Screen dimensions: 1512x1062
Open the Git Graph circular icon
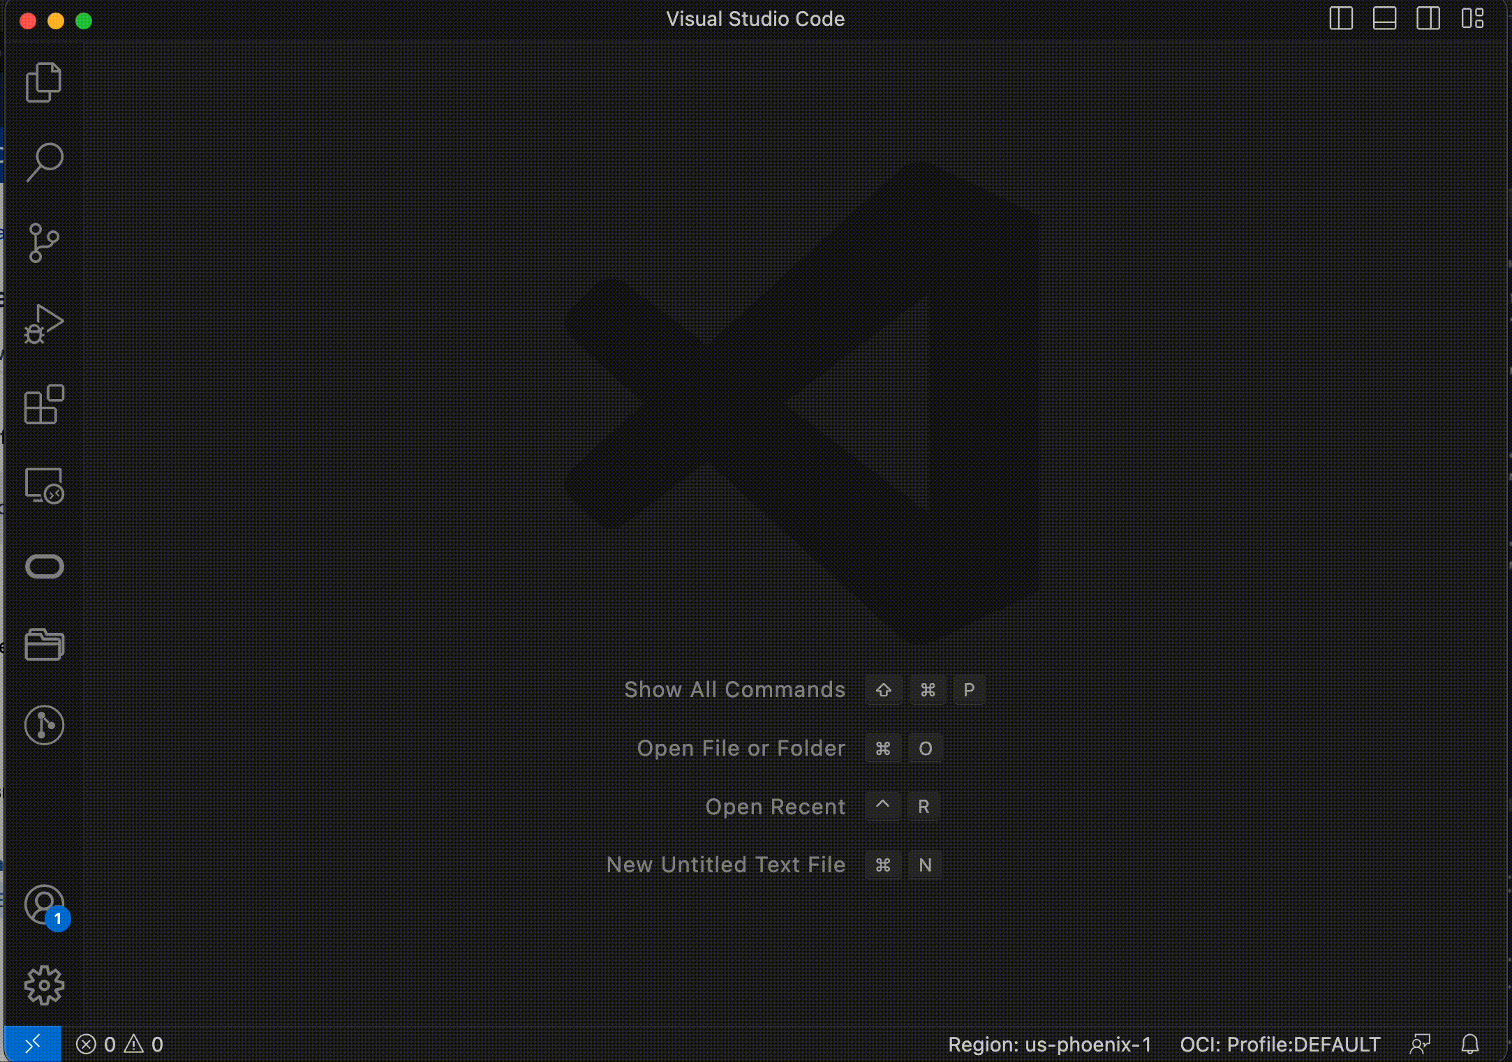pyautogui.click(x=44, y=725)
